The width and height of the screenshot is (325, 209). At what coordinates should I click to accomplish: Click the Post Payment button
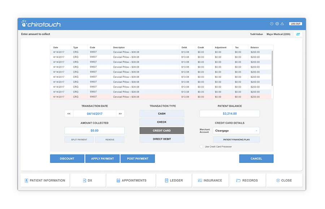tap(138, 159)
